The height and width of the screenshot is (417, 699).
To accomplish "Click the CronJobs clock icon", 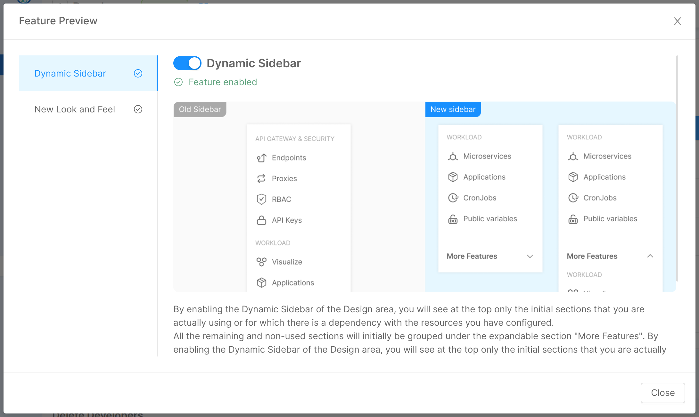I will pyautogui.click(x=453, y=198).
